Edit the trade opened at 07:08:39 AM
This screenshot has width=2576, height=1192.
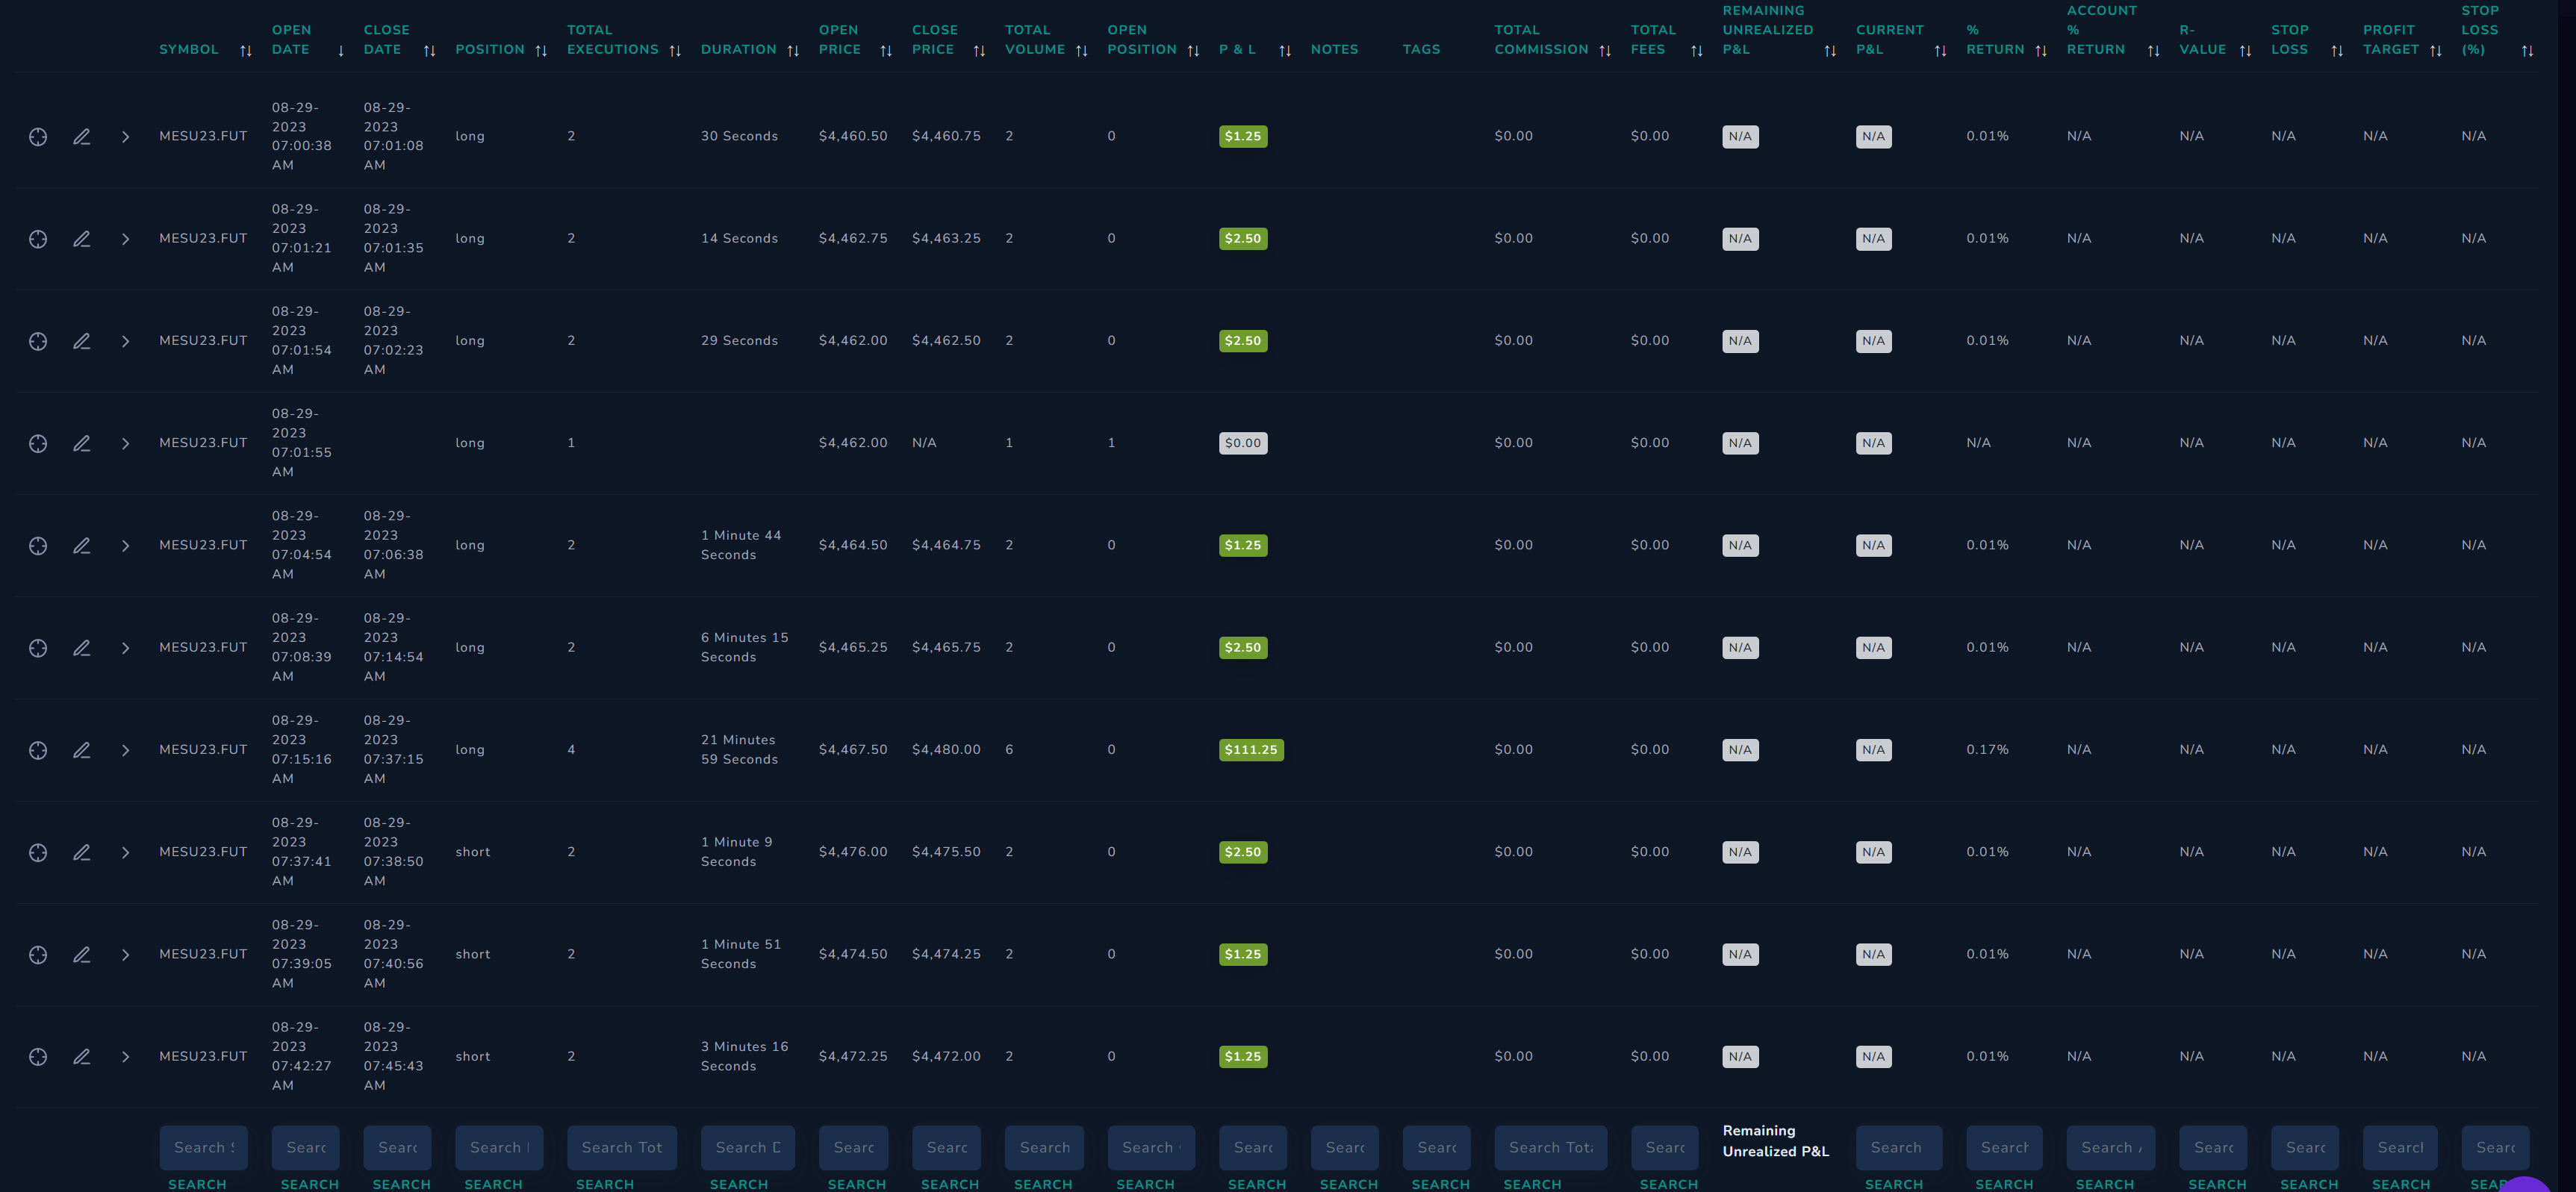[x=82, y=648]
